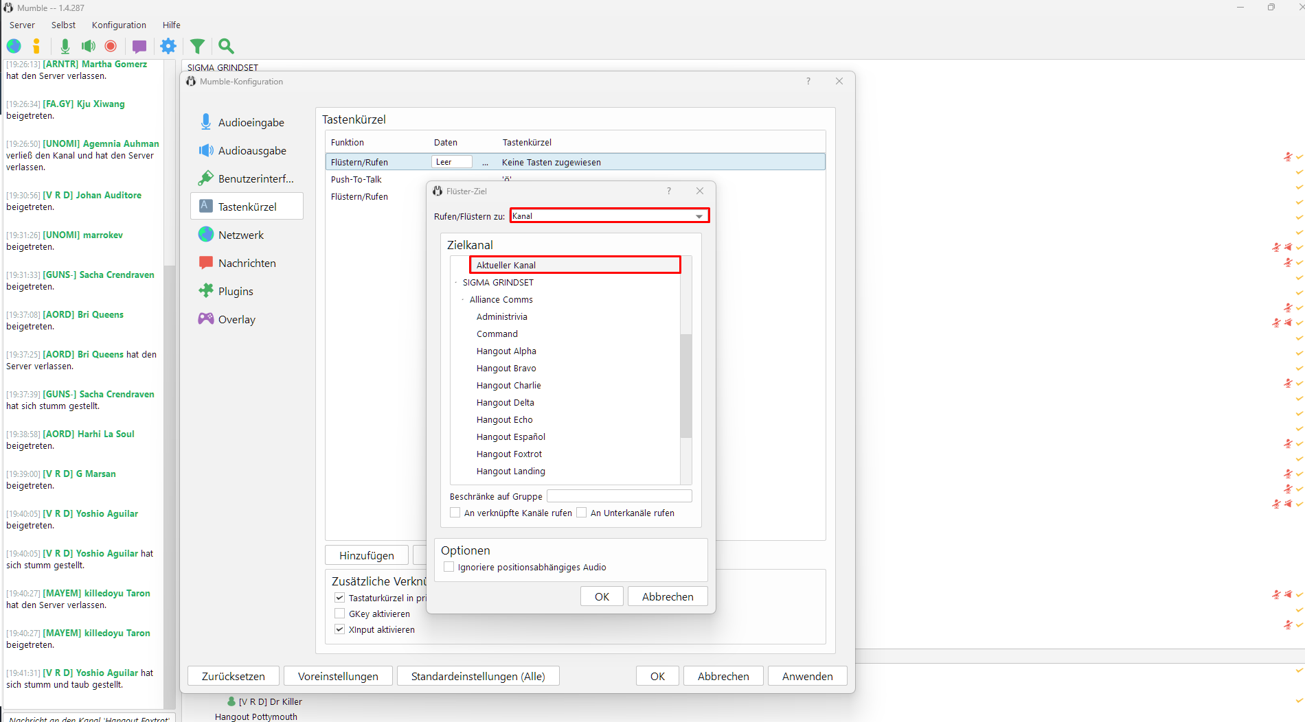Select Aktueller Kanal in the channel list
This screenshot has width=1305, height=722.
pos(575,265)
